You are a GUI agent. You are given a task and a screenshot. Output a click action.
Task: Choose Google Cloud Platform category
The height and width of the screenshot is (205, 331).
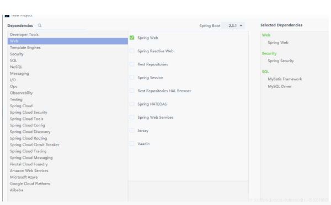click(x=68, y=184)
